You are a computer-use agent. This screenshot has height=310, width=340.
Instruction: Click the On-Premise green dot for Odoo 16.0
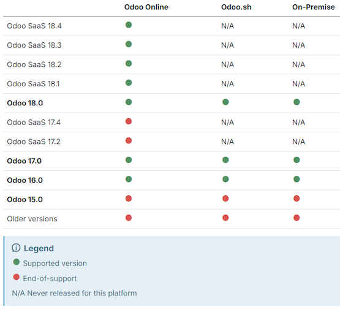297,180
